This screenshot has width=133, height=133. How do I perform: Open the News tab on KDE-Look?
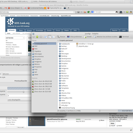click(x=21, y=30)
